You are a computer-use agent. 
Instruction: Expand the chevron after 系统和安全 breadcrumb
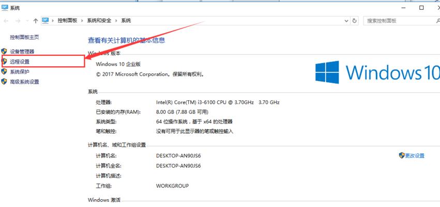(116, 21)
